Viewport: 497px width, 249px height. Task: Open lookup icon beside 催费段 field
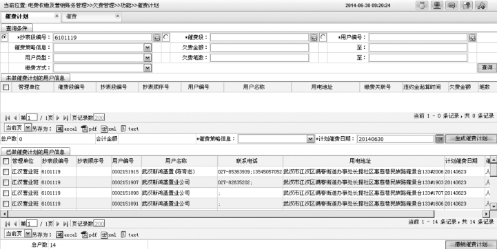pos(314,37)
